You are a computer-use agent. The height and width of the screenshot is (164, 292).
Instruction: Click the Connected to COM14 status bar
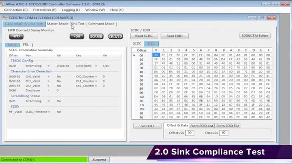[44, 159]
